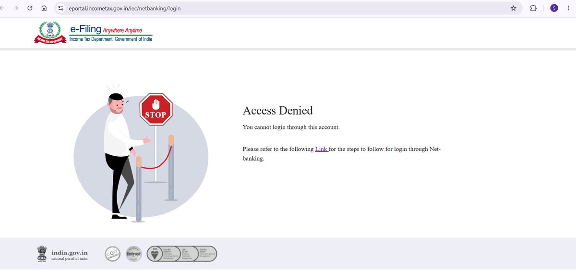This screenshot has height=277, width=576.
Task: View site information icon in address bar
Action: (61, 8)
